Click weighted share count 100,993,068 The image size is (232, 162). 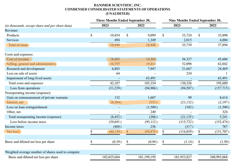pyautogui.click(x=219, y=157)
